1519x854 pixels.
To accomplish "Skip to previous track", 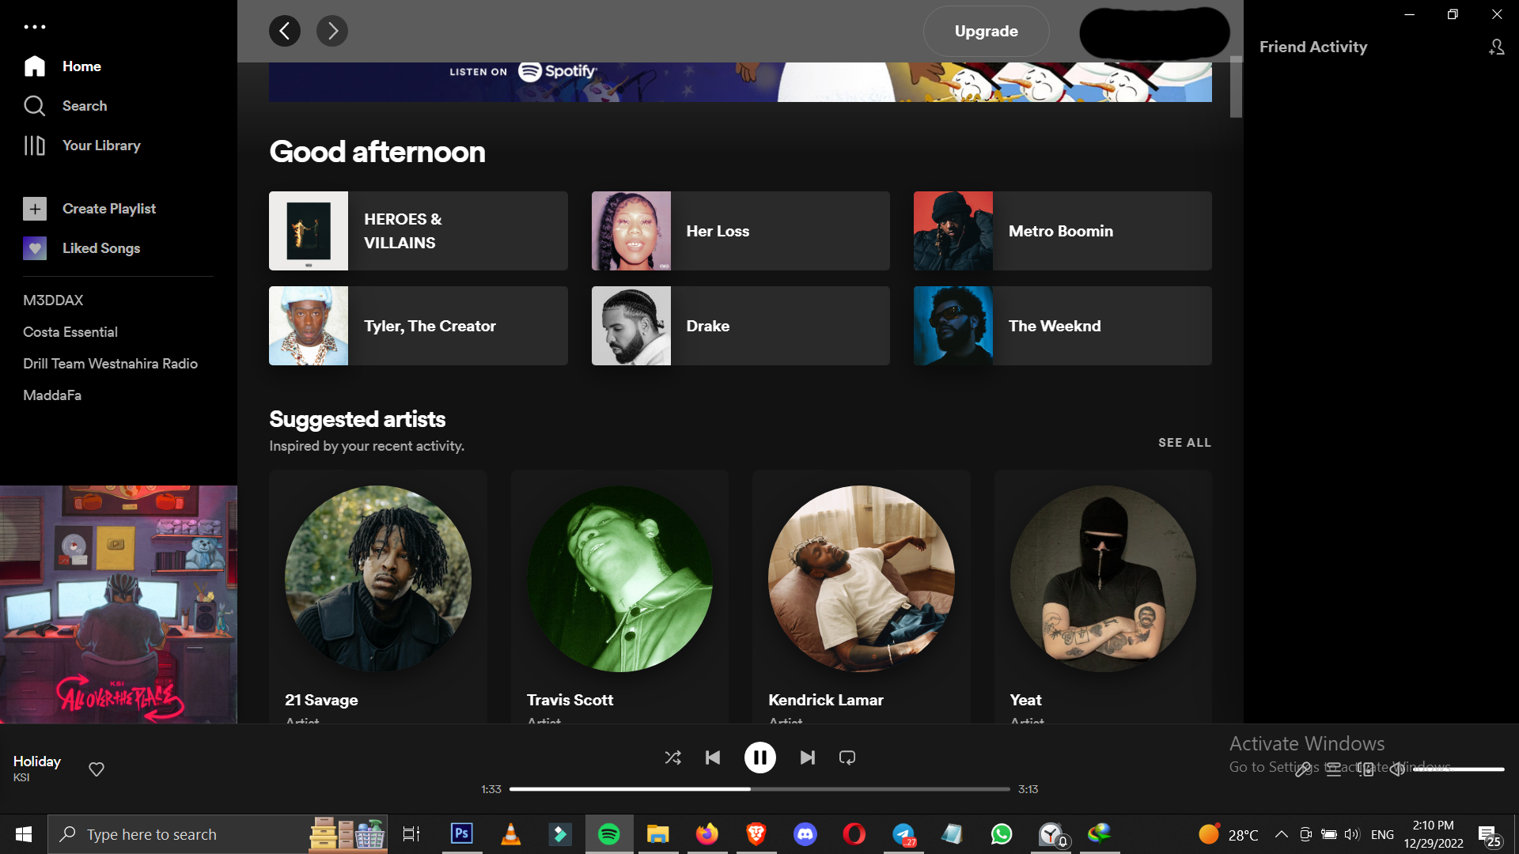I will pyautogui.click(x=713, y=758).
